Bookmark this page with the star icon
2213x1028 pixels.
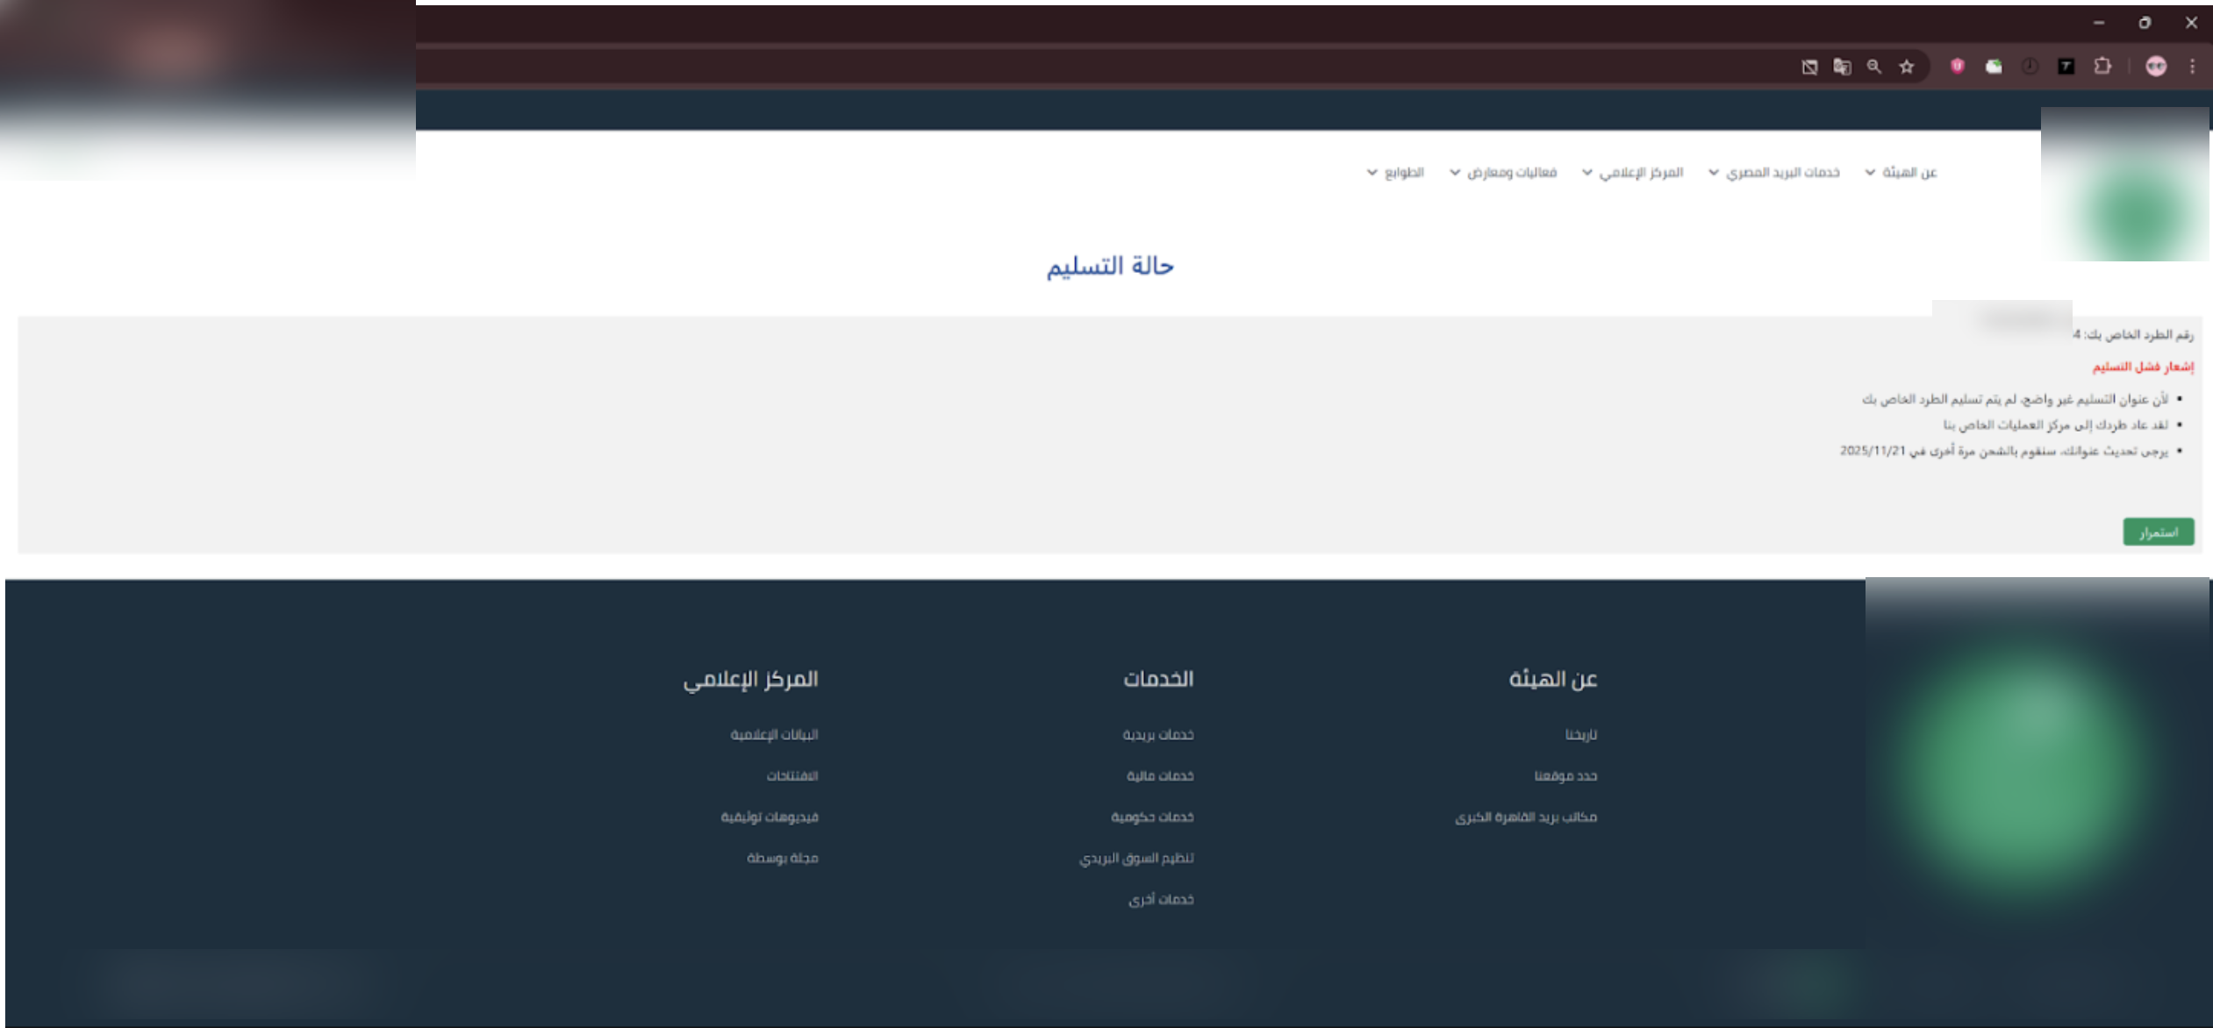tap(1907, 66)
